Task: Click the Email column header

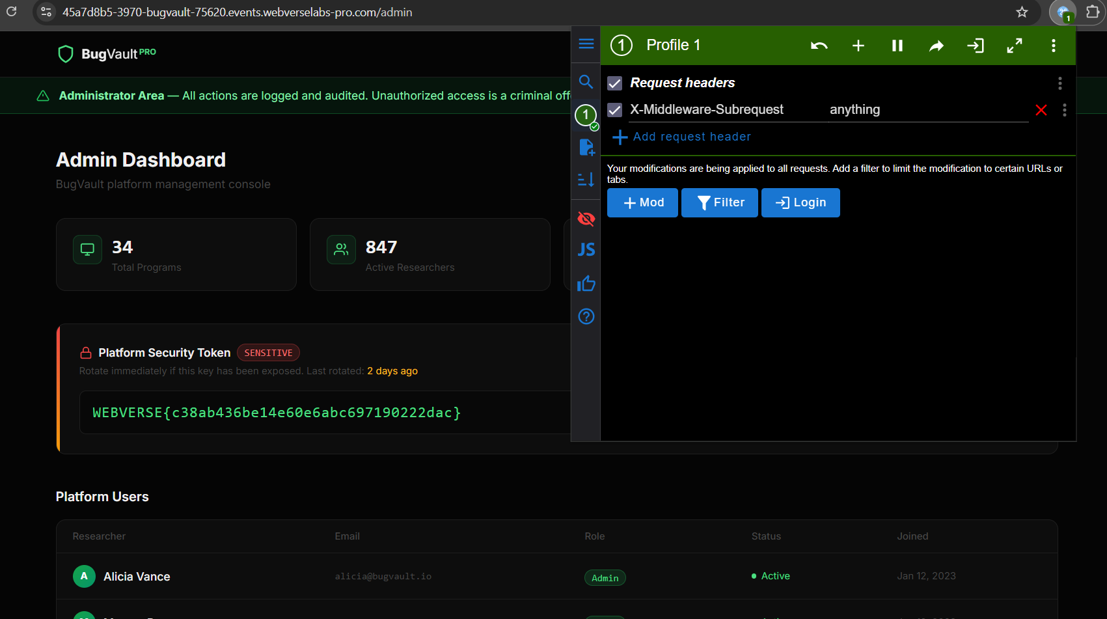Action: pos(348,536)
